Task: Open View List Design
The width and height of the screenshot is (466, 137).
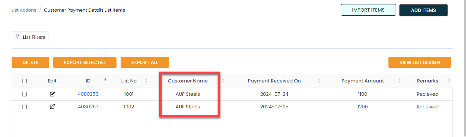Action: coord(420,62)
